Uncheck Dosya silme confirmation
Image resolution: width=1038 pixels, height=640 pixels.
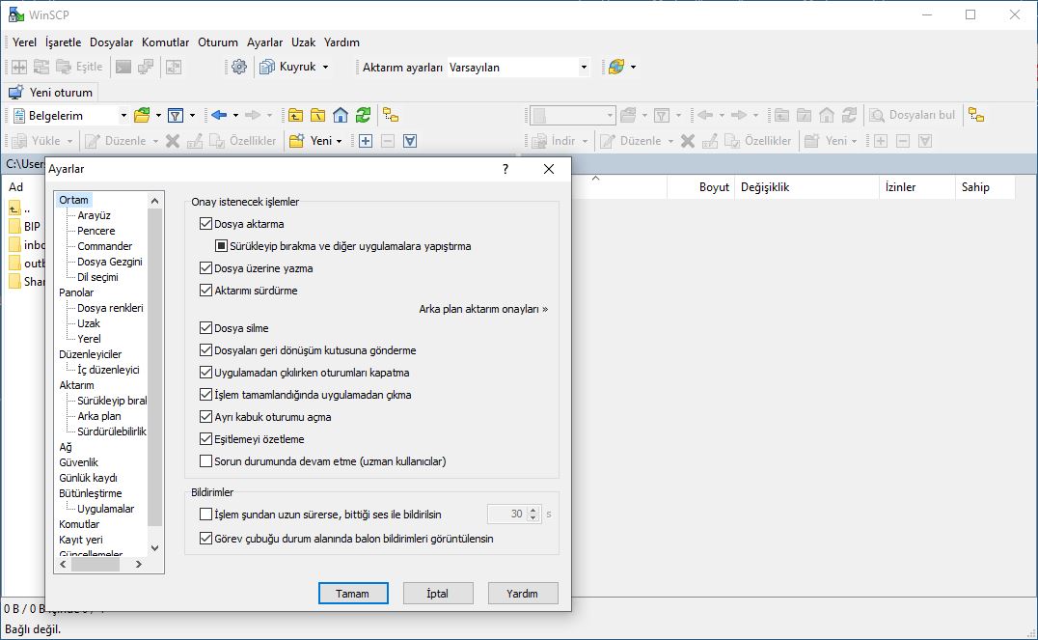[x=205, y=328]
